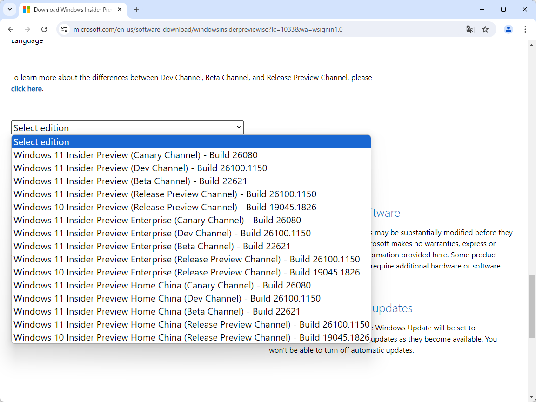
Task: Reload the page with refresh icon
Action: 44,29
